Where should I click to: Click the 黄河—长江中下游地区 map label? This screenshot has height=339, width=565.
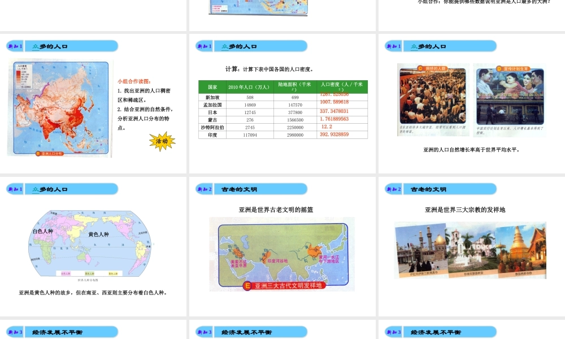pos(329,259)
